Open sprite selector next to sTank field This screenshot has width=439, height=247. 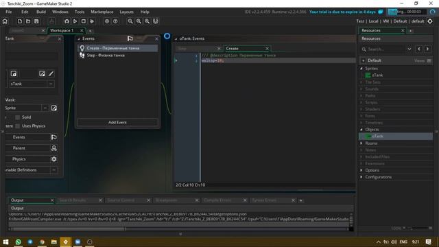(51, 84)
